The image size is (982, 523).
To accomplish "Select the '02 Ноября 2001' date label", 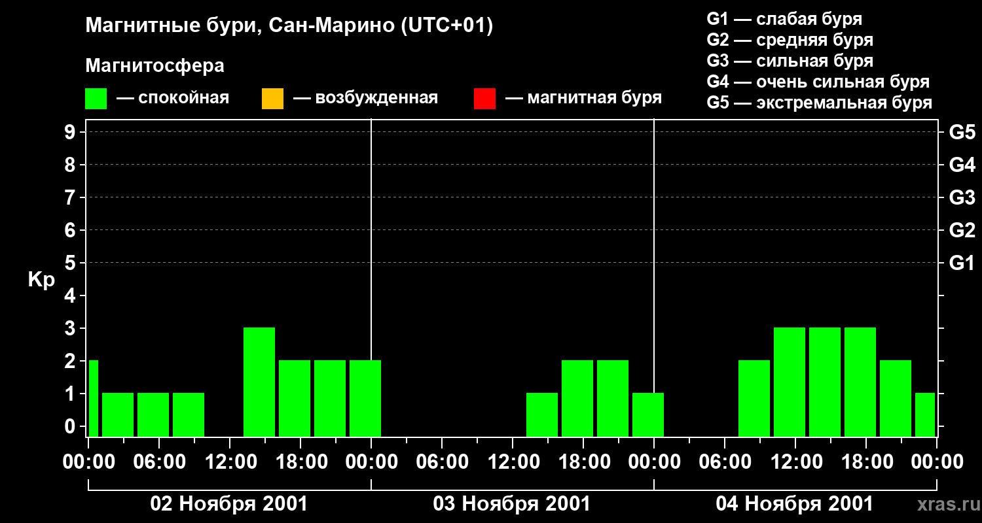I will (229, 504).
